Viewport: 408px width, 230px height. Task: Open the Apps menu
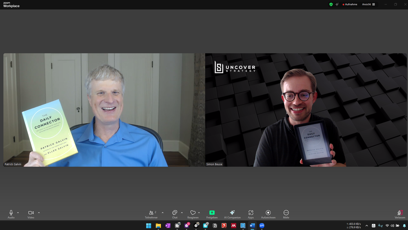(251, 214)
